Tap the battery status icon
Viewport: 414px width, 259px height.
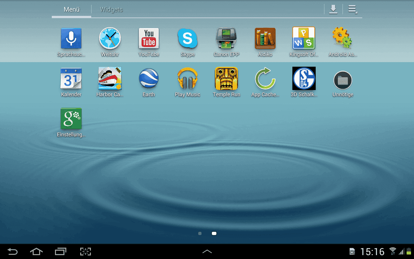point(409,251)
